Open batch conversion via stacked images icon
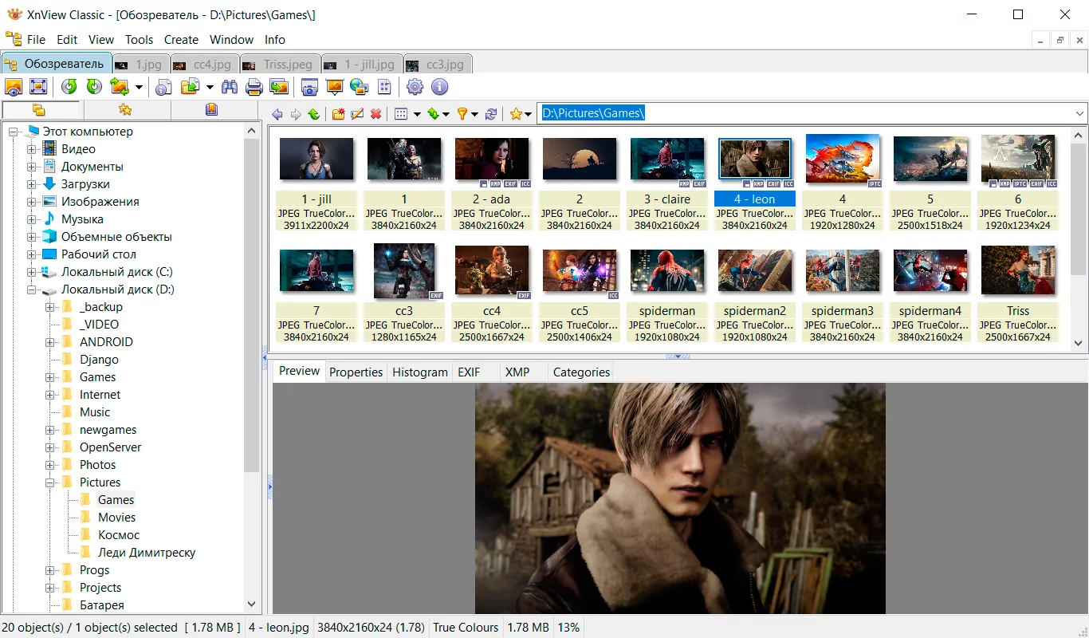 coord(279,87)
